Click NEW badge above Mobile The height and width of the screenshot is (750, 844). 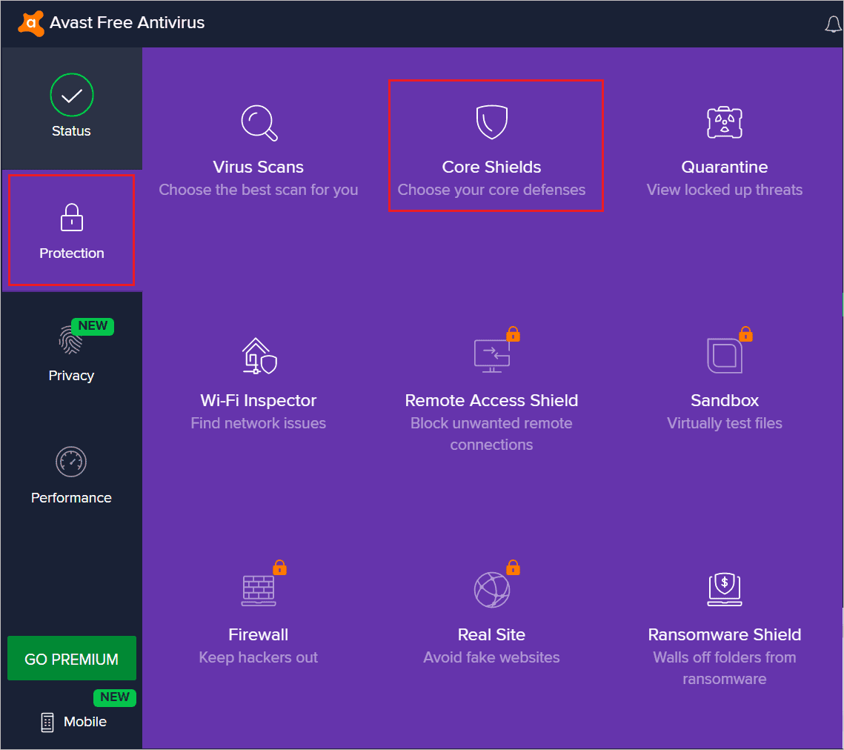click(115, 698)
